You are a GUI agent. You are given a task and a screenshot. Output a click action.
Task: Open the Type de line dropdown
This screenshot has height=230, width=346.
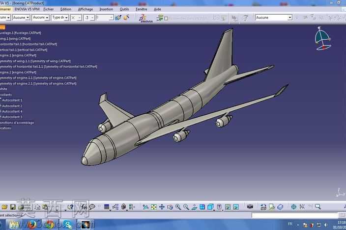60,17
